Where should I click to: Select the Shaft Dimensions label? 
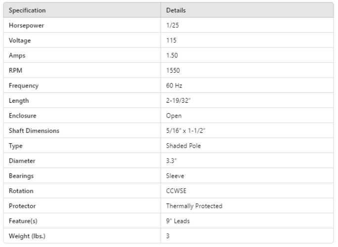(34, 131)
